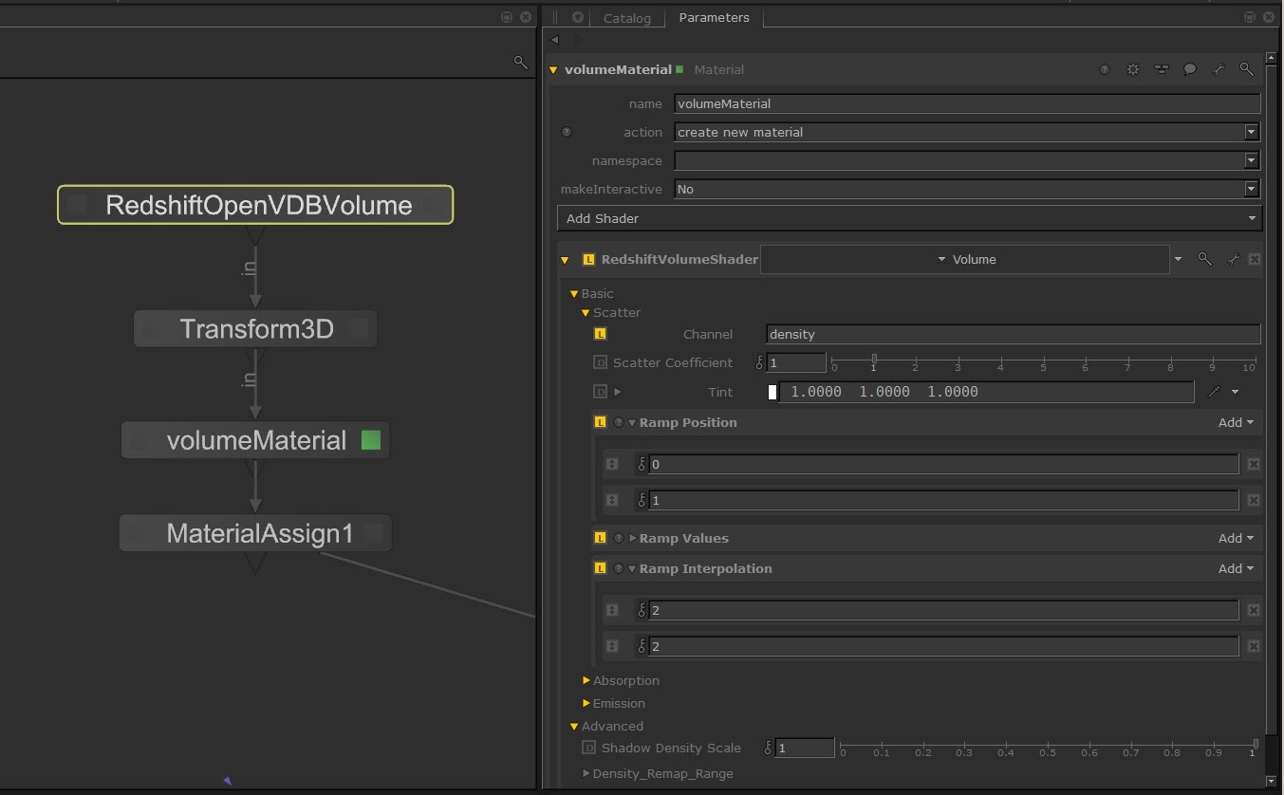1284x795 pixels.
Task: Click the Shadow Density Scale slider track
Action: [x=1048, y=746]
